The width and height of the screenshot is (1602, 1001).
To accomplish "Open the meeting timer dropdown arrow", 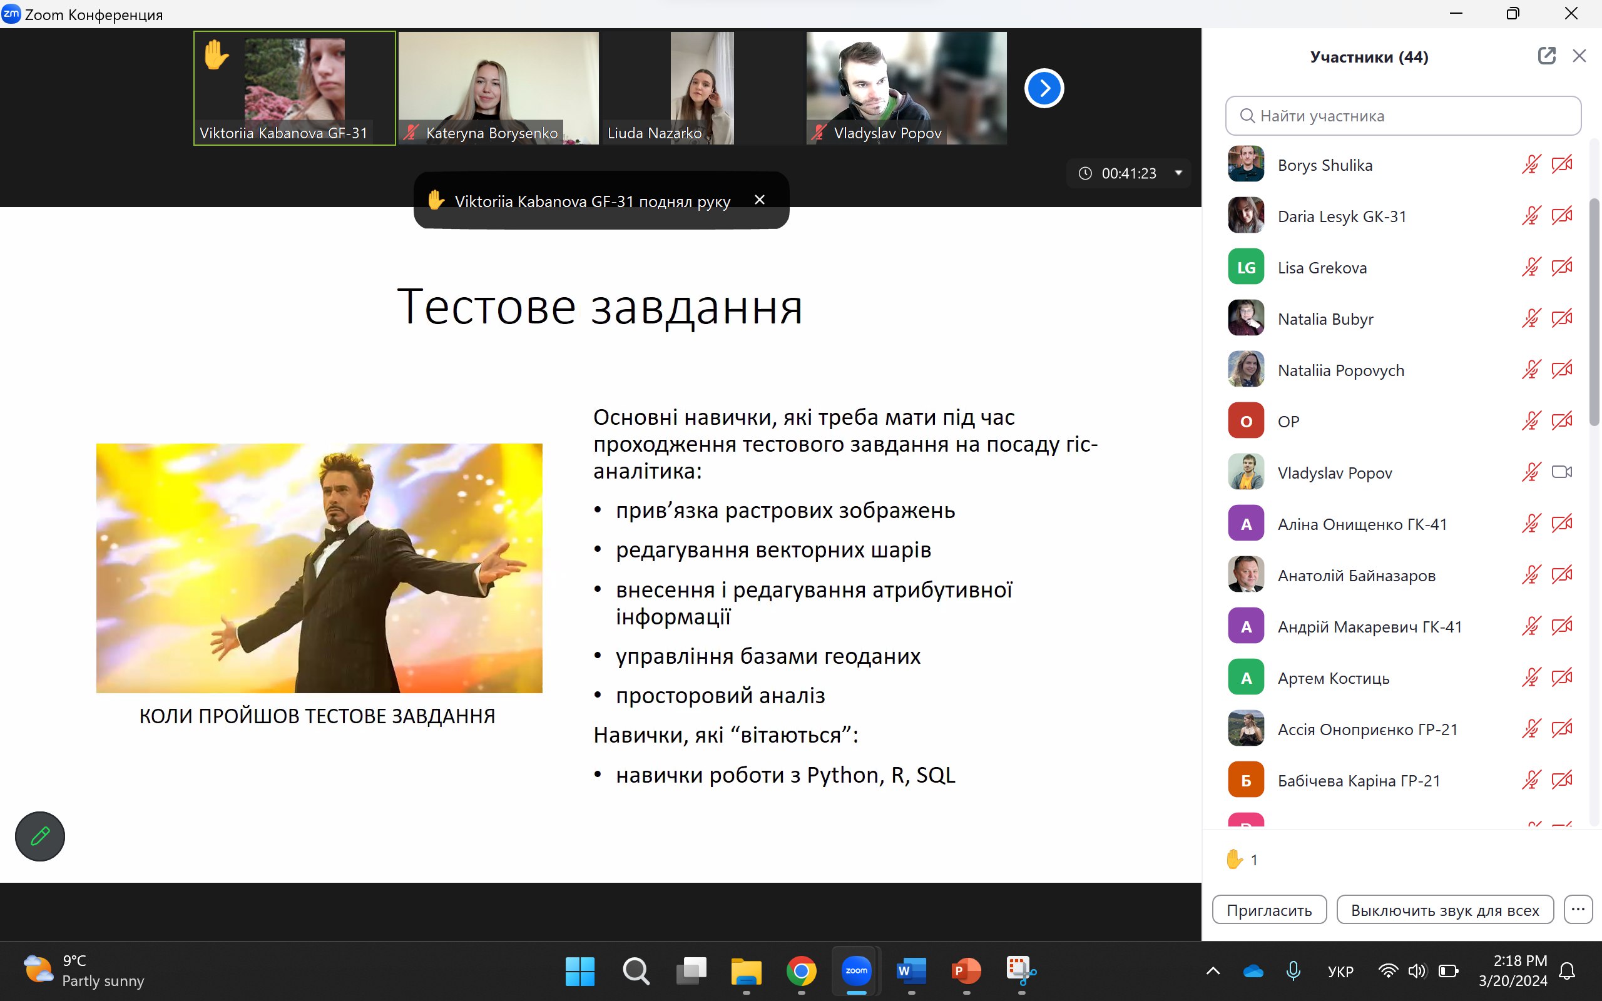I will pyautogui.click(x=1178, y=173).
